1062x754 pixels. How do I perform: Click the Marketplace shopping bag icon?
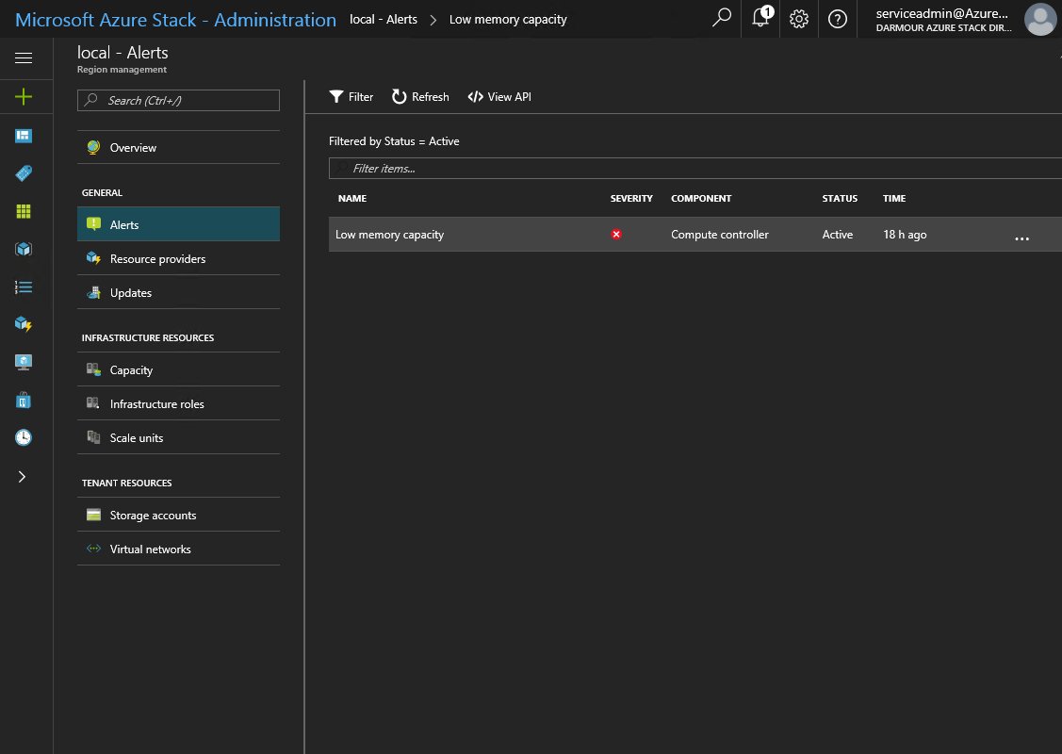(x=24, y=400)
